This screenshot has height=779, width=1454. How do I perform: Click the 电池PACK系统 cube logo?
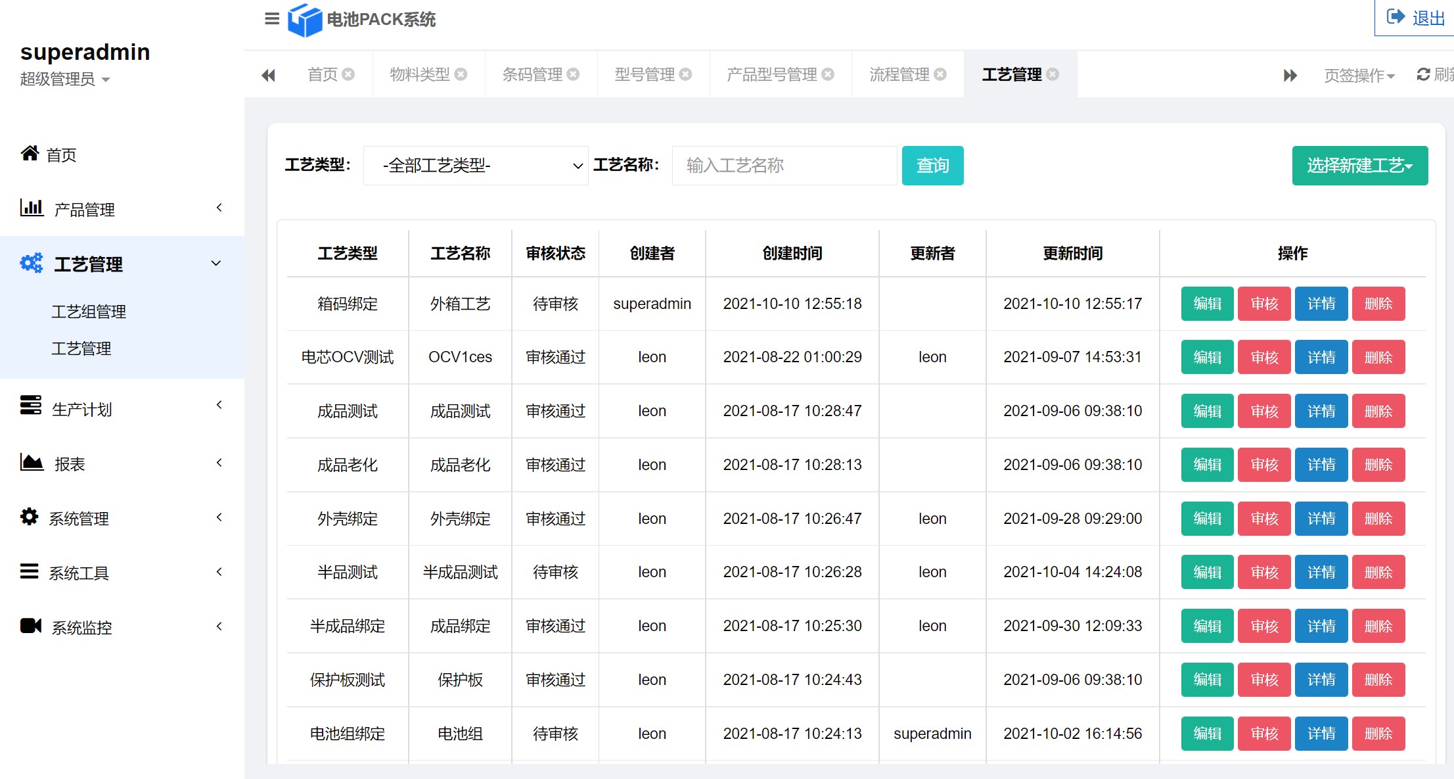pos(305,20)
